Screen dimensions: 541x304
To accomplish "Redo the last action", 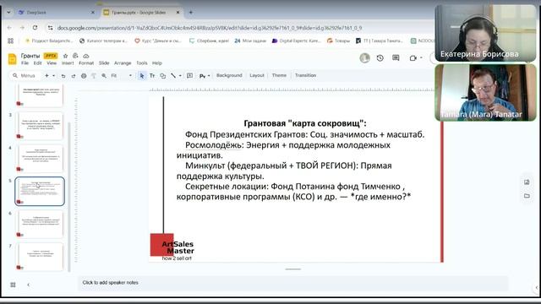I will (74, 76).
